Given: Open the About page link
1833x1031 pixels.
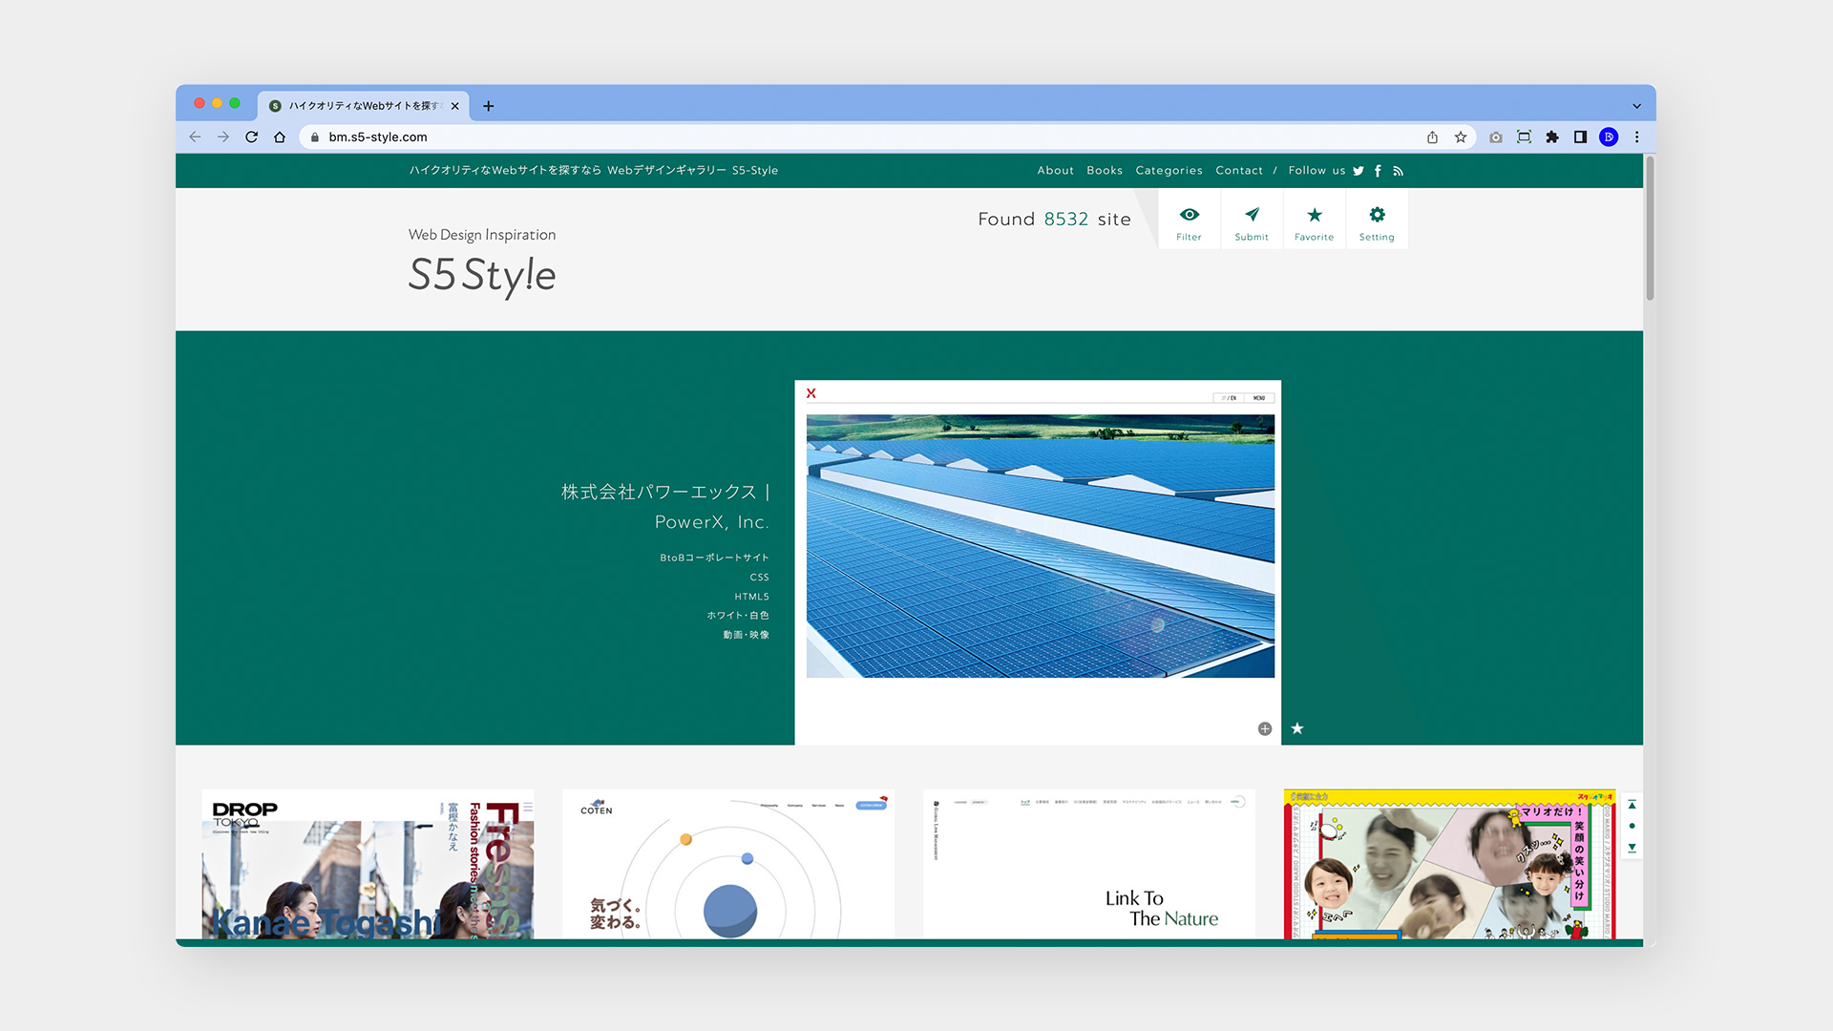Looking at the screenshot, I should pyautogui.click(x=1055, y=170).
